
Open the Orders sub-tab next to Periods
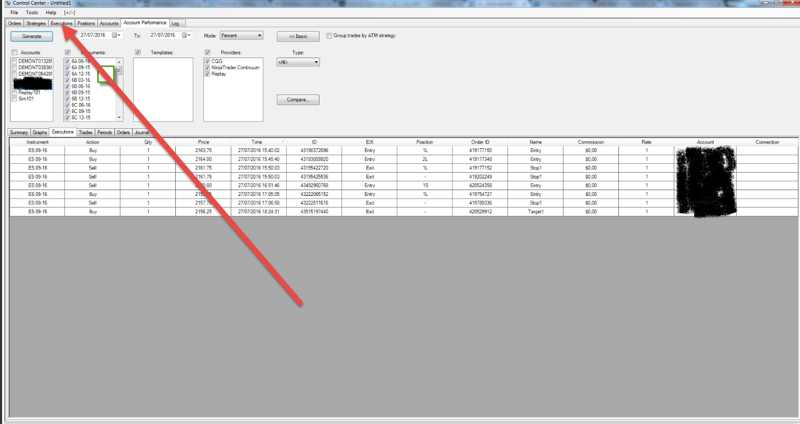coord(124,133)
